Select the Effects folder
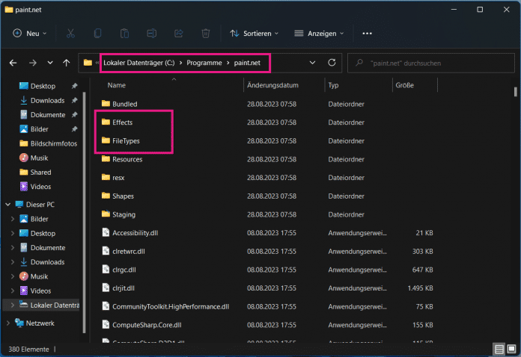 [x=122, y=122]
